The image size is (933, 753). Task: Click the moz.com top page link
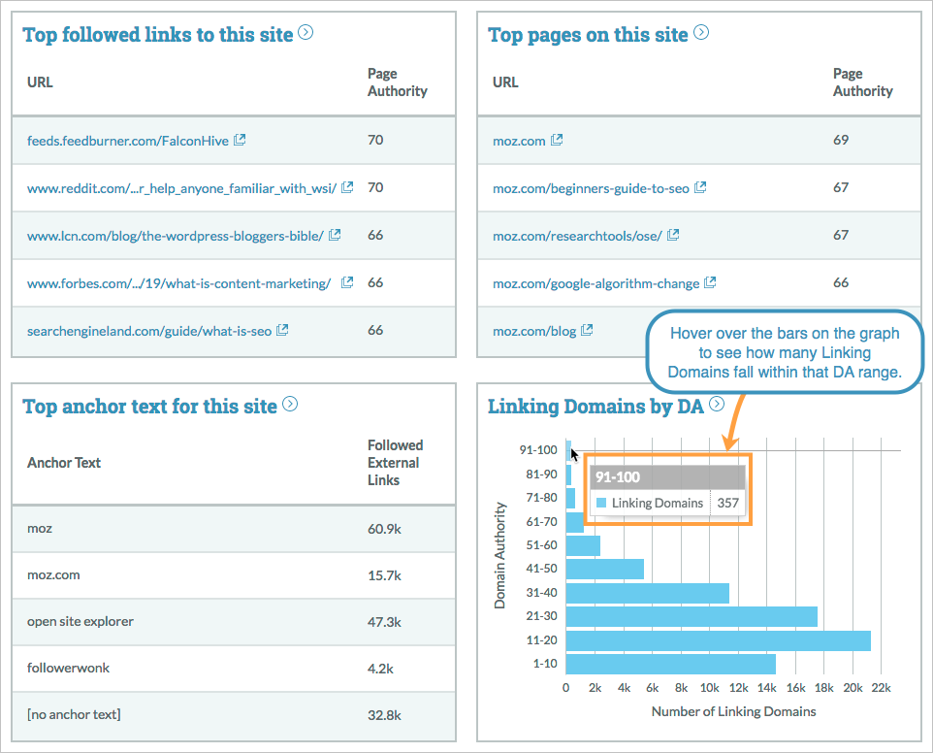coord(519,141)
